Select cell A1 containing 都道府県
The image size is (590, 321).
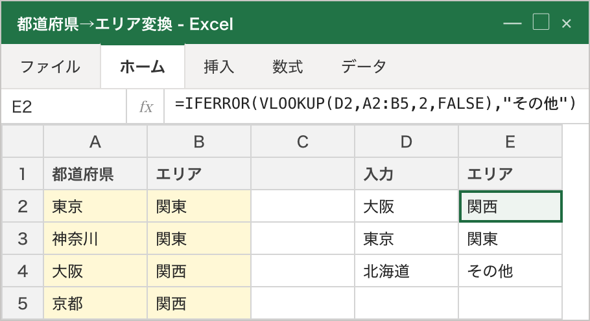[x=95, y=174]
